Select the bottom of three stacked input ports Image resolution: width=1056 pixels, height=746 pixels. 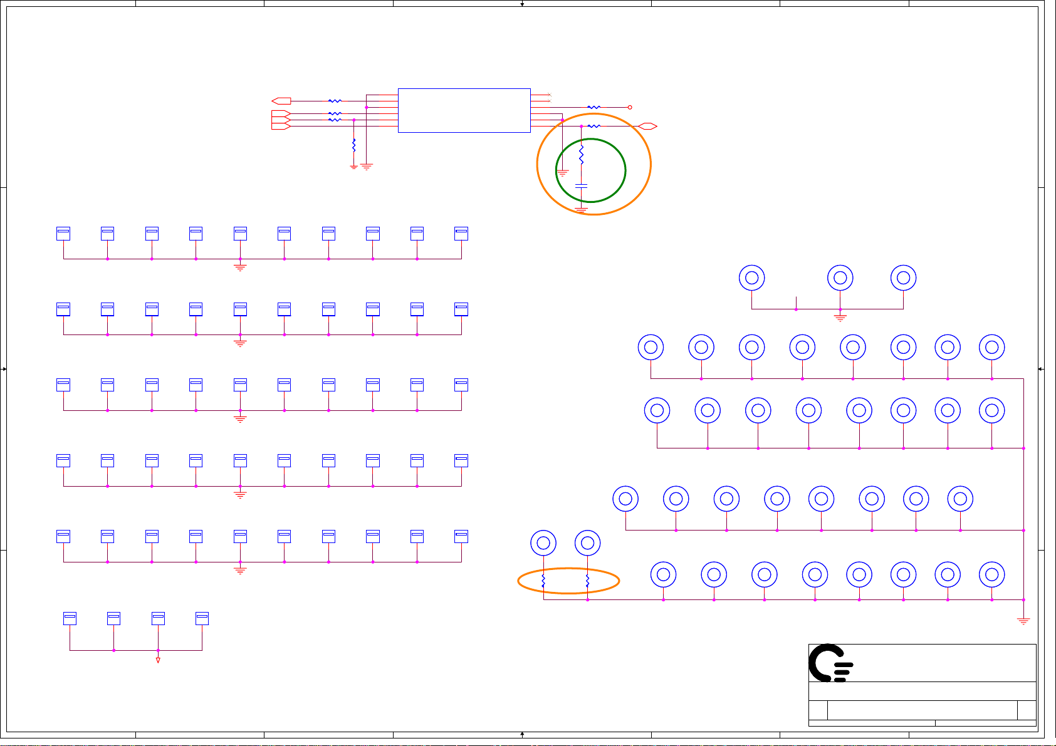click(281, 126)
